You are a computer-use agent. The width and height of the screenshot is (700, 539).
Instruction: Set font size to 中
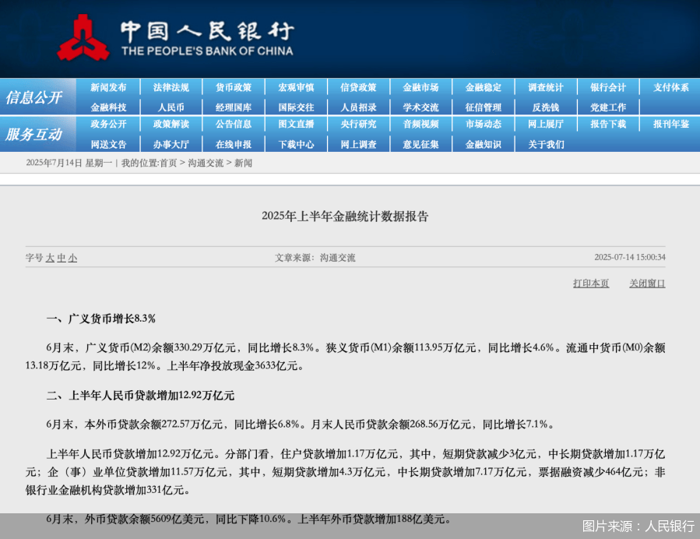(62, 258)
